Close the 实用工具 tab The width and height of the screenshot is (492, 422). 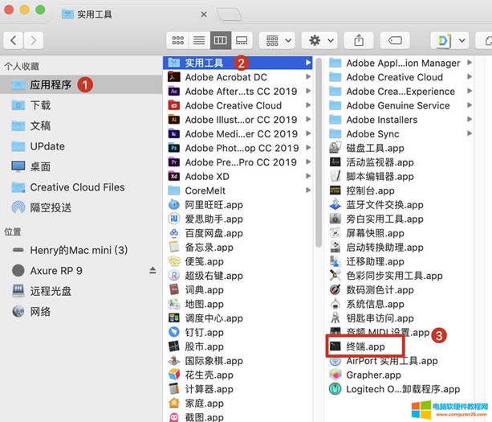click(x=204, y=14)
